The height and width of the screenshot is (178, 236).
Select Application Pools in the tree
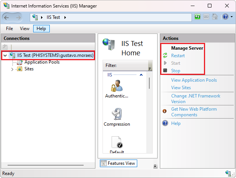point(42,62)
